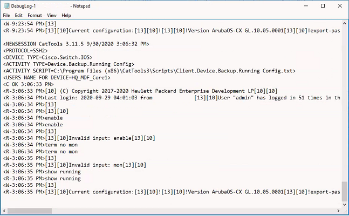Click the Notepad document icon in title bar
The height and width of the screenshot is (216, 349).
coord(6,6)
